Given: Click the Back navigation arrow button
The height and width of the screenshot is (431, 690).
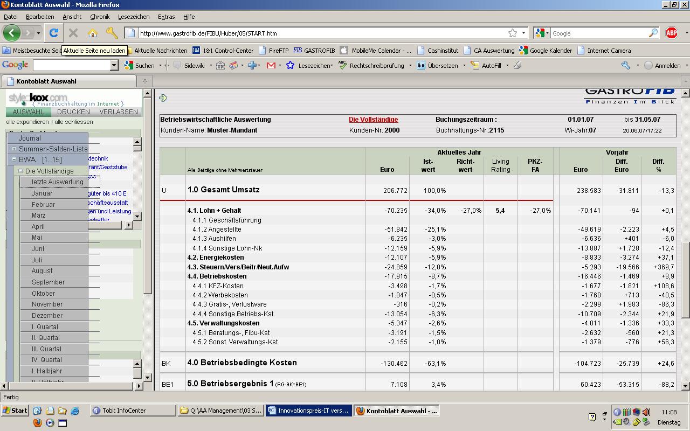Looking at the screenshot, I should click(12, 33).
